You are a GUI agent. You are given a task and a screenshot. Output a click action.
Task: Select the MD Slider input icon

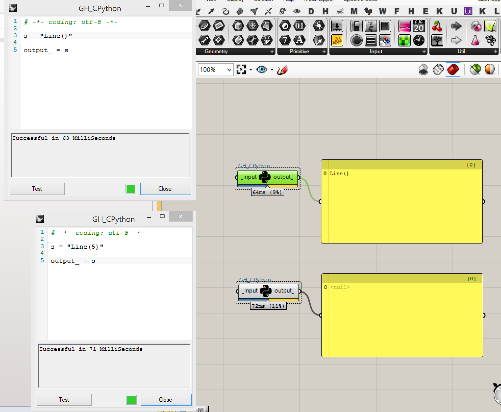click(385, 40)
